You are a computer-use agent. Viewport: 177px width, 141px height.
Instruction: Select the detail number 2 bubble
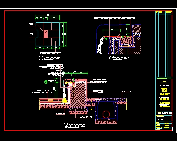tap(66, 125)
